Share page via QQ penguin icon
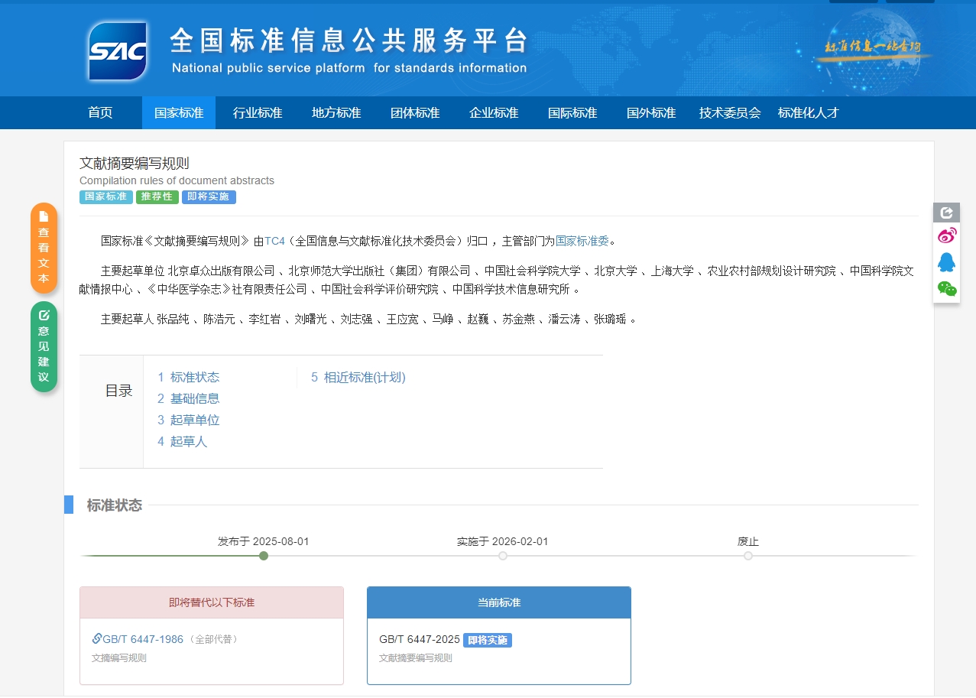The width and height of the screenshot is (976, 698). coord(947,262)
